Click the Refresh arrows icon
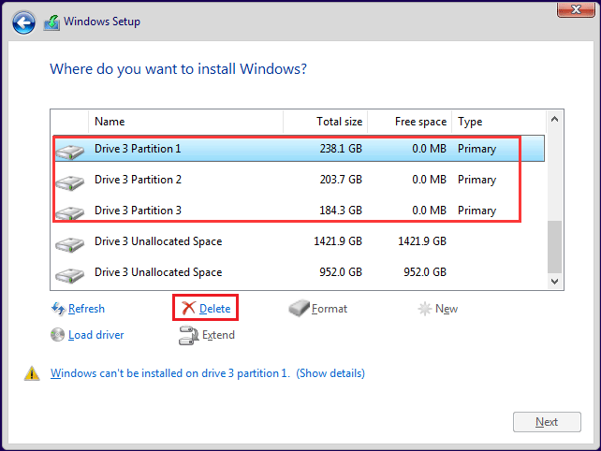Viewport: 601px width, 451px height. [58, 309]
